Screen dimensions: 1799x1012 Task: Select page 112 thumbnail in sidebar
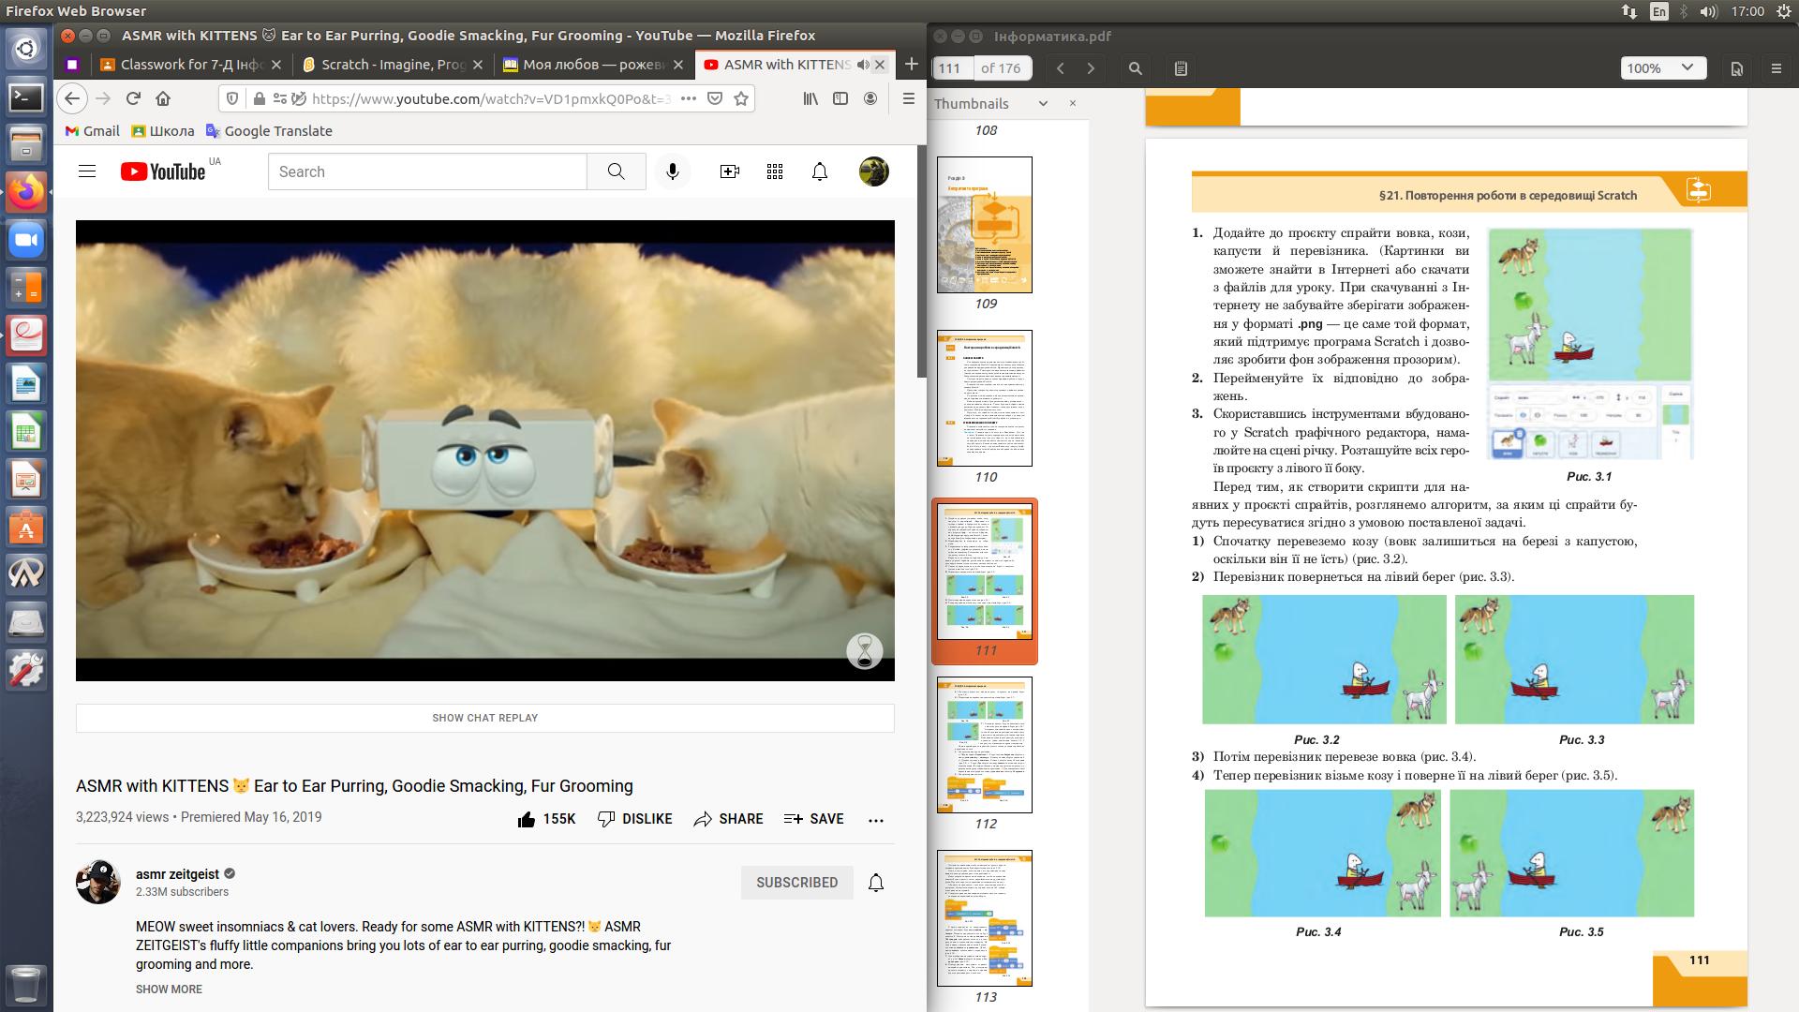click(x=984, y=745)
